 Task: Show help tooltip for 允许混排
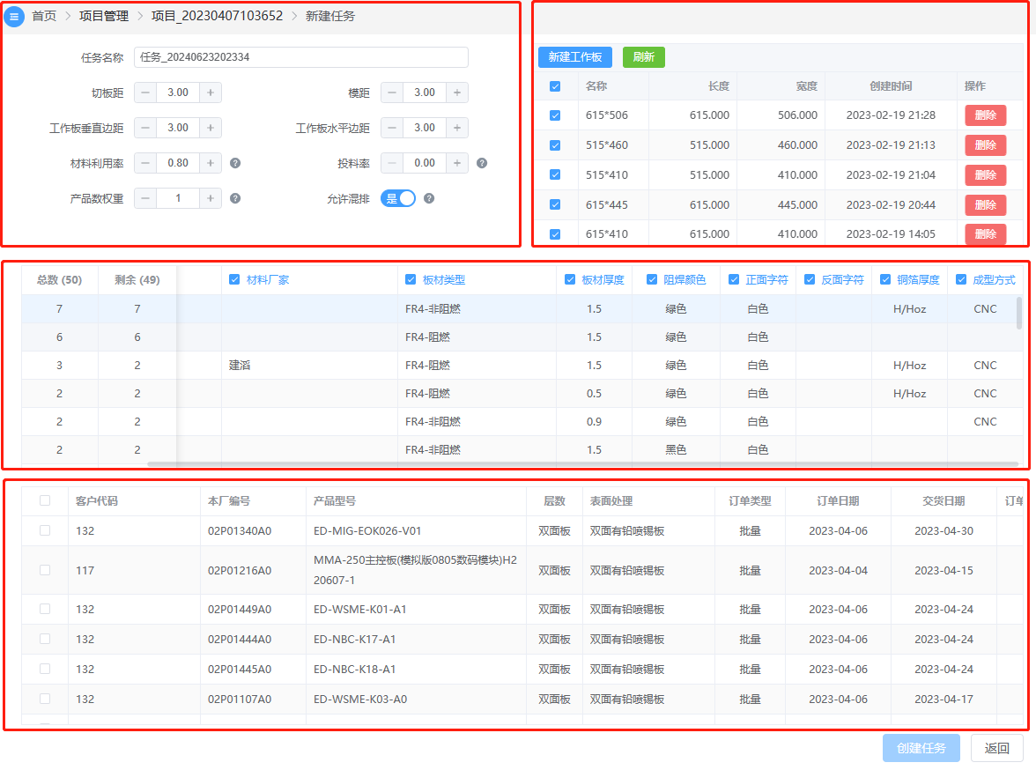click(x=430, y=198)
